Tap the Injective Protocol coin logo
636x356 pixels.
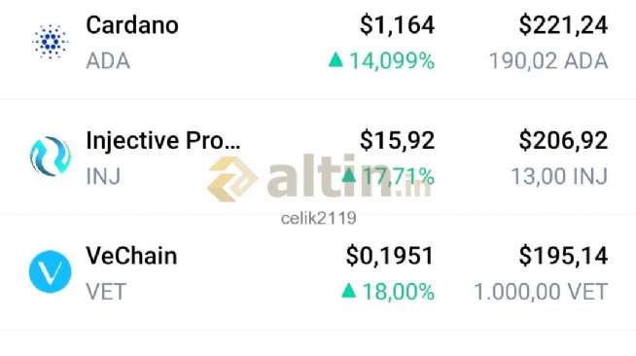pyautogui.click(x=51, y=157)
